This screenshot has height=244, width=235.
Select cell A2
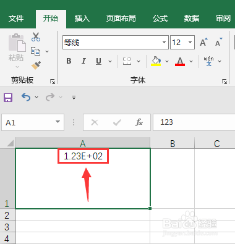(x=83, y=214)
